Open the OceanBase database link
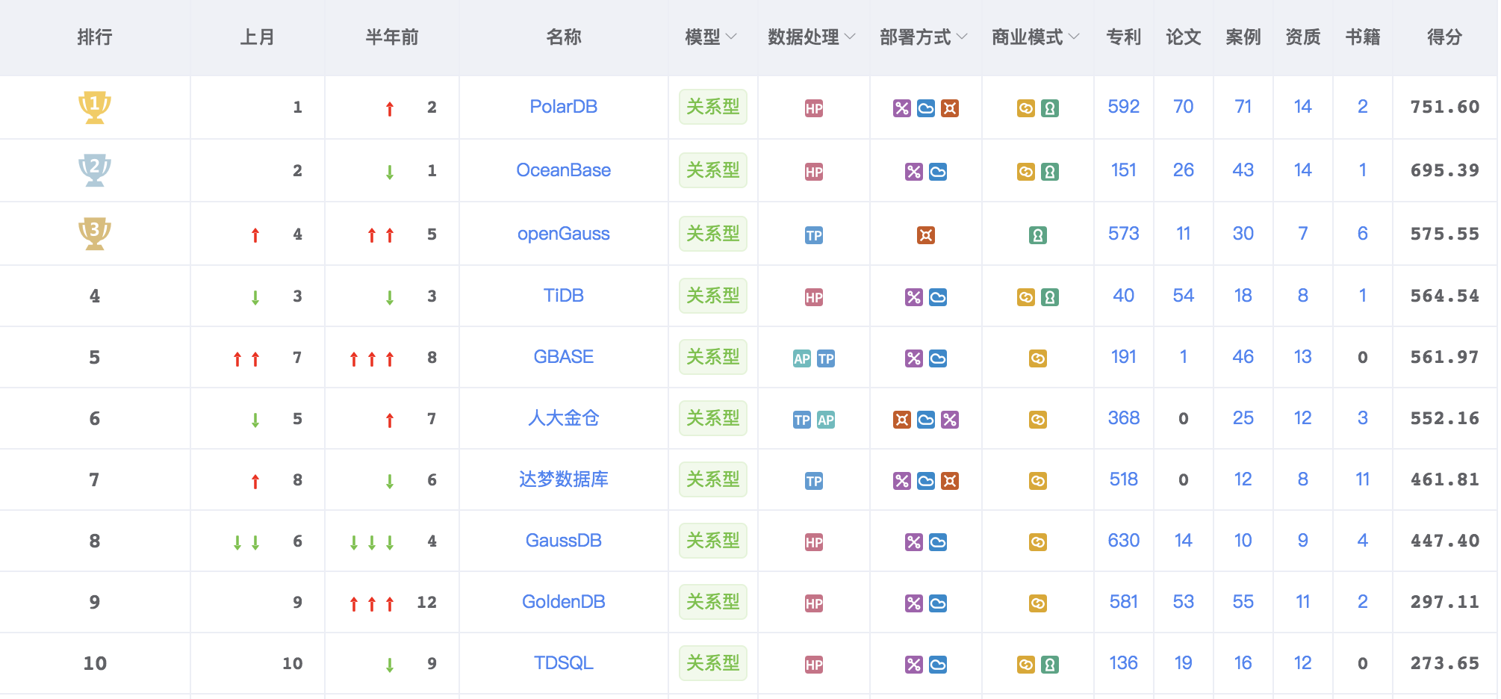 pos(564,170)
